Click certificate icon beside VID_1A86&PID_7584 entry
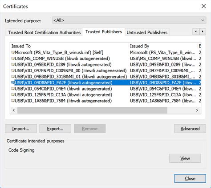 [x=13, y=101]
